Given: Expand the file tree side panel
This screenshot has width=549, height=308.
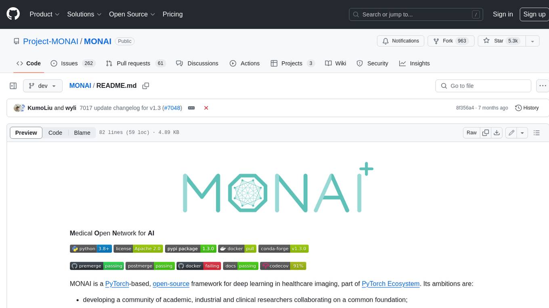Looking at the screenshot, I should [x=13, y=86].
